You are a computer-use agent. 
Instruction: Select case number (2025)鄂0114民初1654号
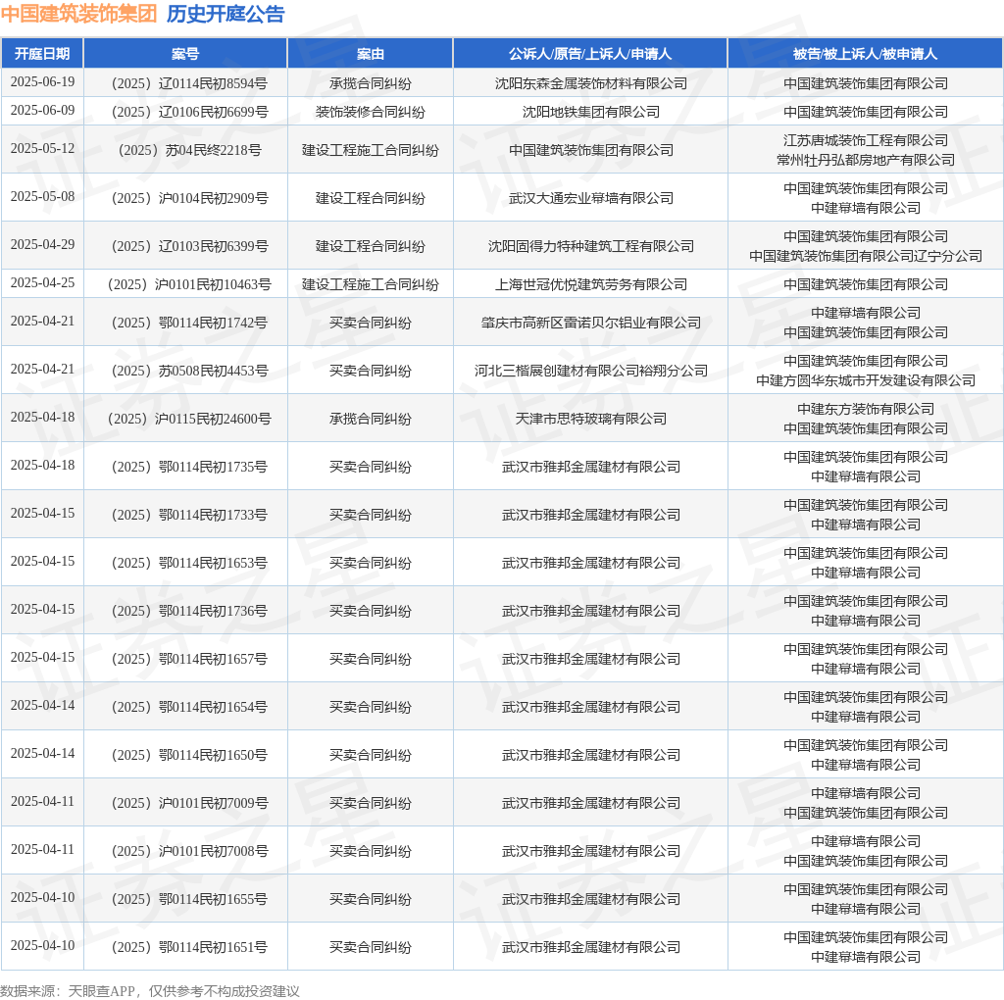click(x=189, y=708)
